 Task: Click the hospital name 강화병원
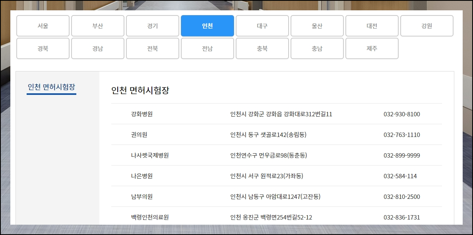(x=142, y=114)
